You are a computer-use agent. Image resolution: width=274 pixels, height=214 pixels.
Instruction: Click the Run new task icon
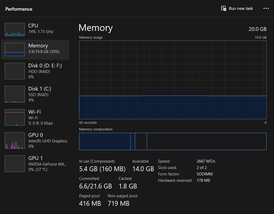coord(224,9)
